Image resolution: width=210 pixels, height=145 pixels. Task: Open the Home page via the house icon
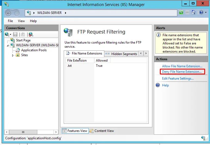194,12
